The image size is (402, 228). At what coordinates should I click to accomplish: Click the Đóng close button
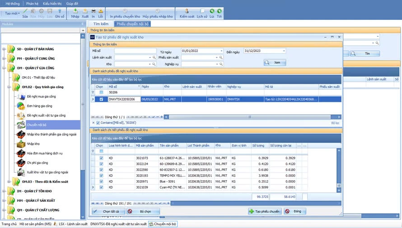pos(295,211)
